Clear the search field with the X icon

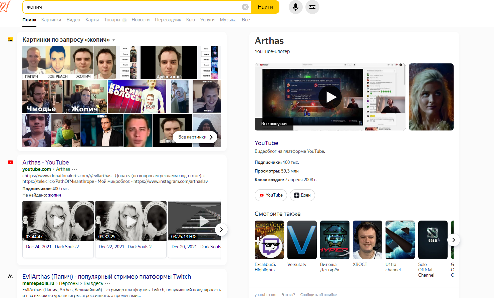[x=245, y=7]
